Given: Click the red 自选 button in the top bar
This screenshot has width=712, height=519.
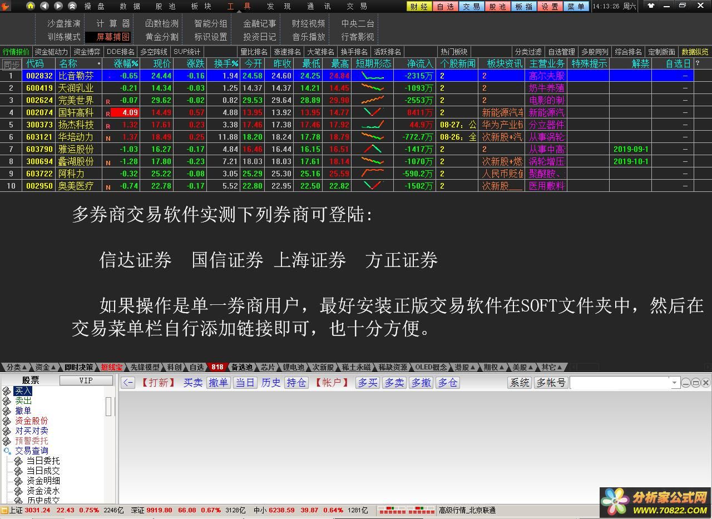Looking at the screenshot, I should pyautogui.click(x=446, y=7).
